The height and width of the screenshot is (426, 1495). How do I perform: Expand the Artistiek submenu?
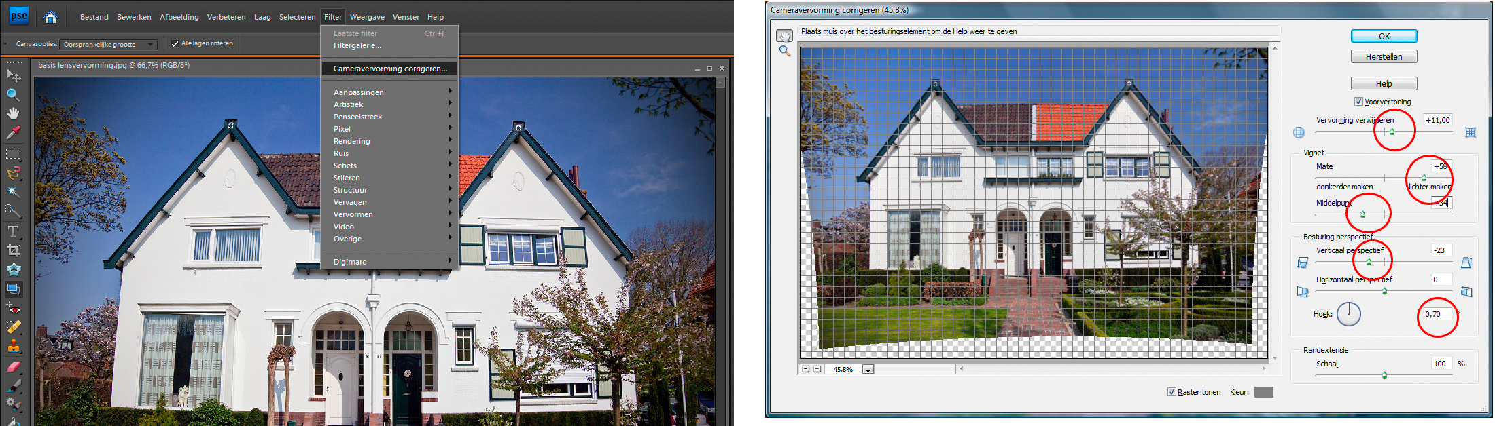click(389, 104)
